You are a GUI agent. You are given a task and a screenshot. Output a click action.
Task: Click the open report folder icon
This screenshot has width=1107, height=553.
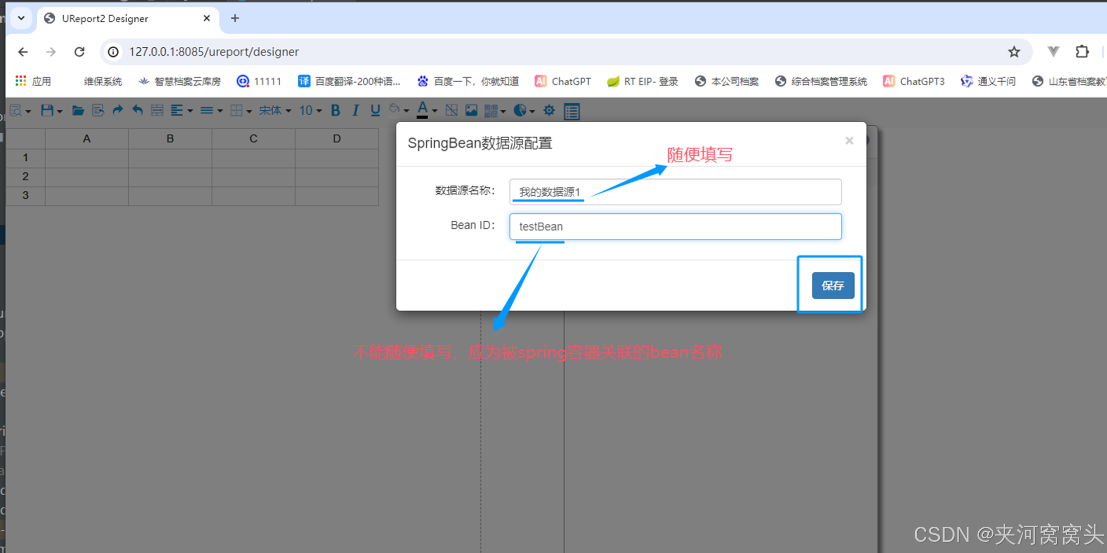point(77,111)
